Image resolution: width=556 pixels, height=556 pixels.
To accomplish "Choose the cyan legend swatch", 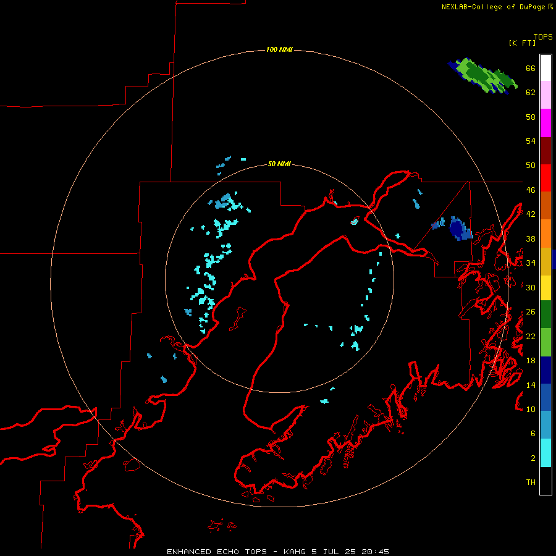I will coord(545,453).
